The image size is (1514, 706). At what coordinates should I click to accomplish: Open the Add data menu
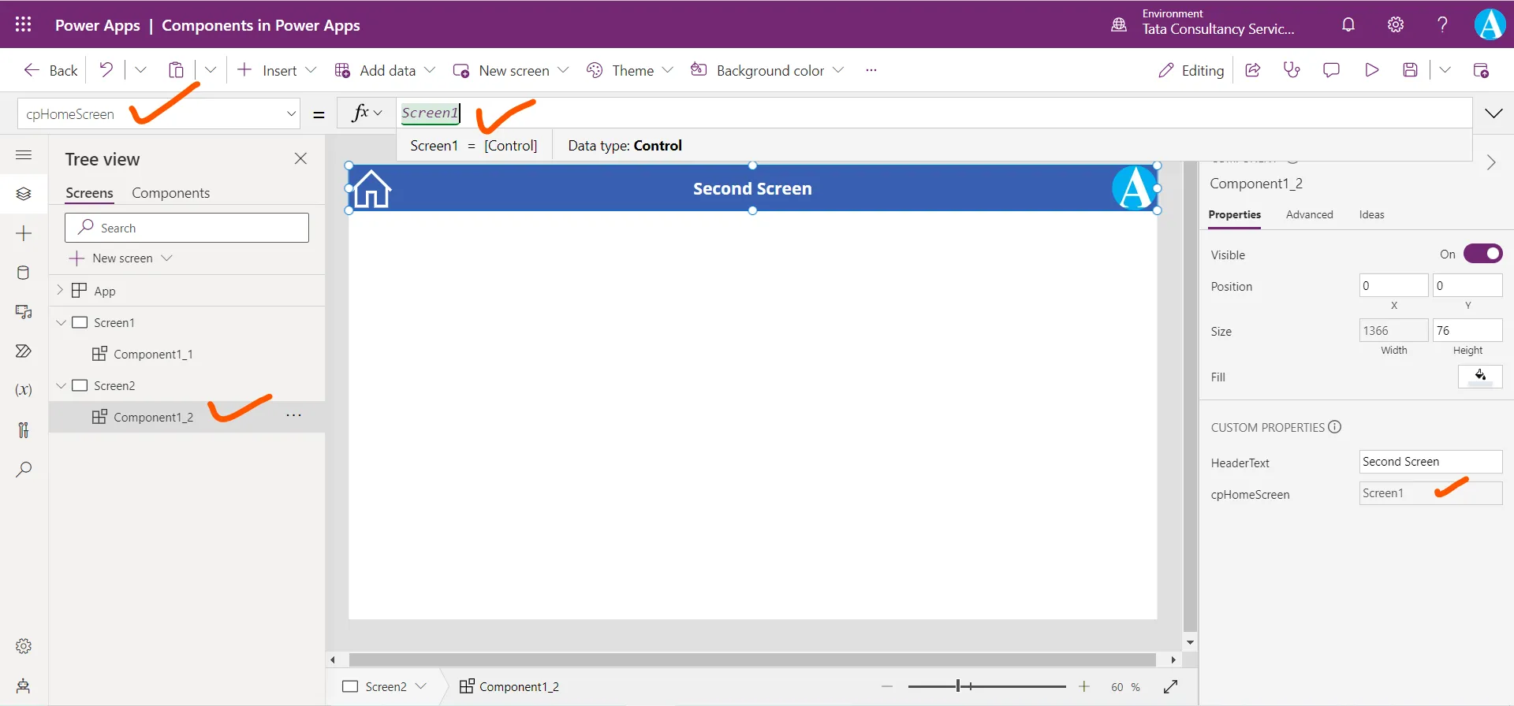pyautogui.click(x=385, y=70)
